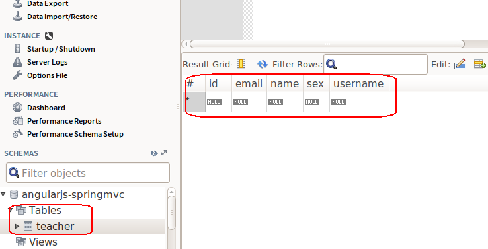Select the teacher table
The width and height of the screenshot is (488, 249).
coord(55,227)
